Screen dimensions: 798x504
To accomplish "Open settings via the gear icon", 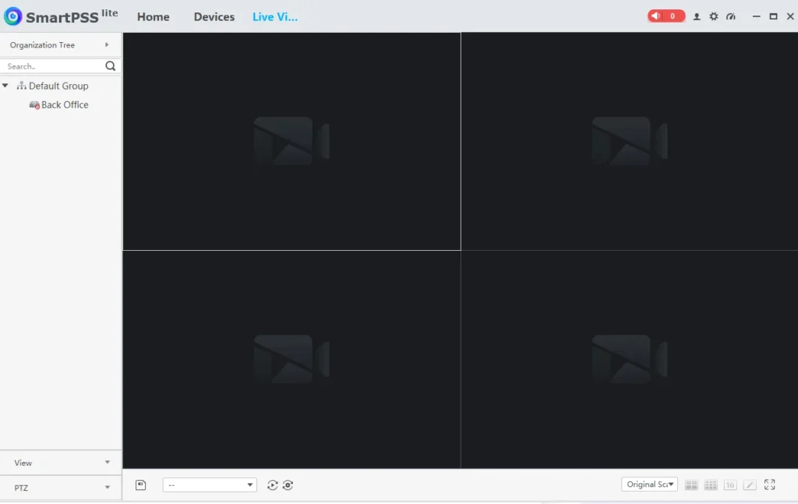I will click(714, 16).
